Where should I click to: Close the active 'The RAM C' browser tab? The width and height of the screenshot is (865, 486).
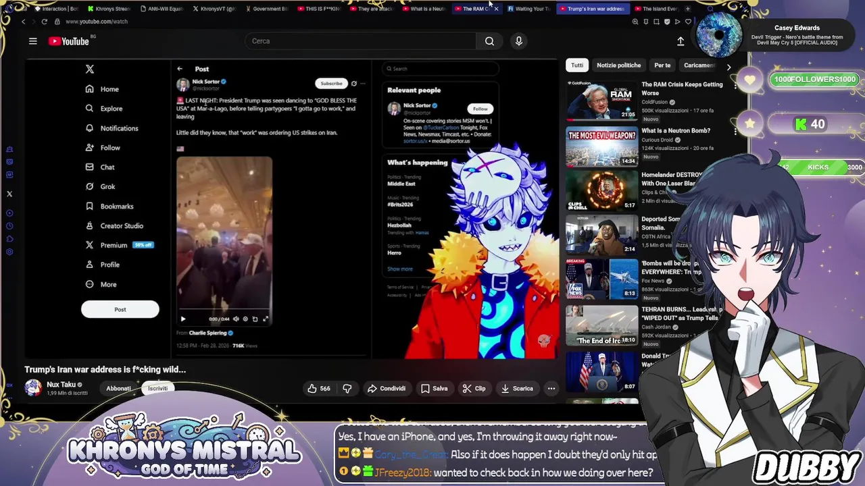496,9
